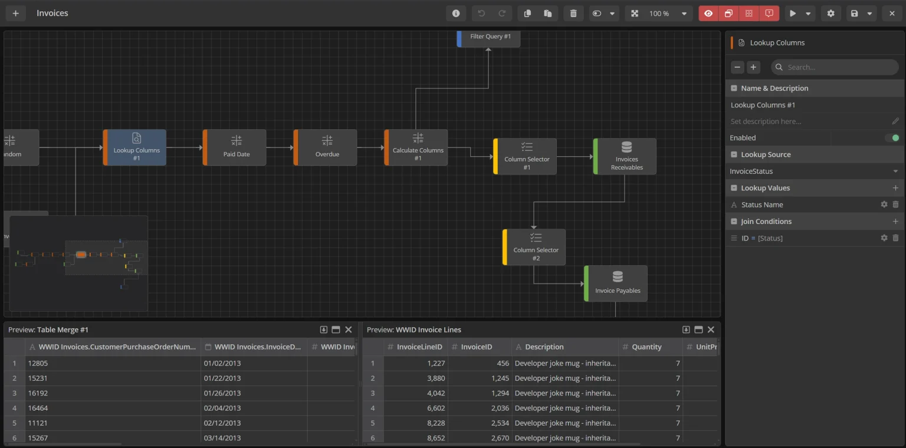The image size is (906, 448).
Task: Click the minimap overview thumbnail
Action: tap(78, 263)
